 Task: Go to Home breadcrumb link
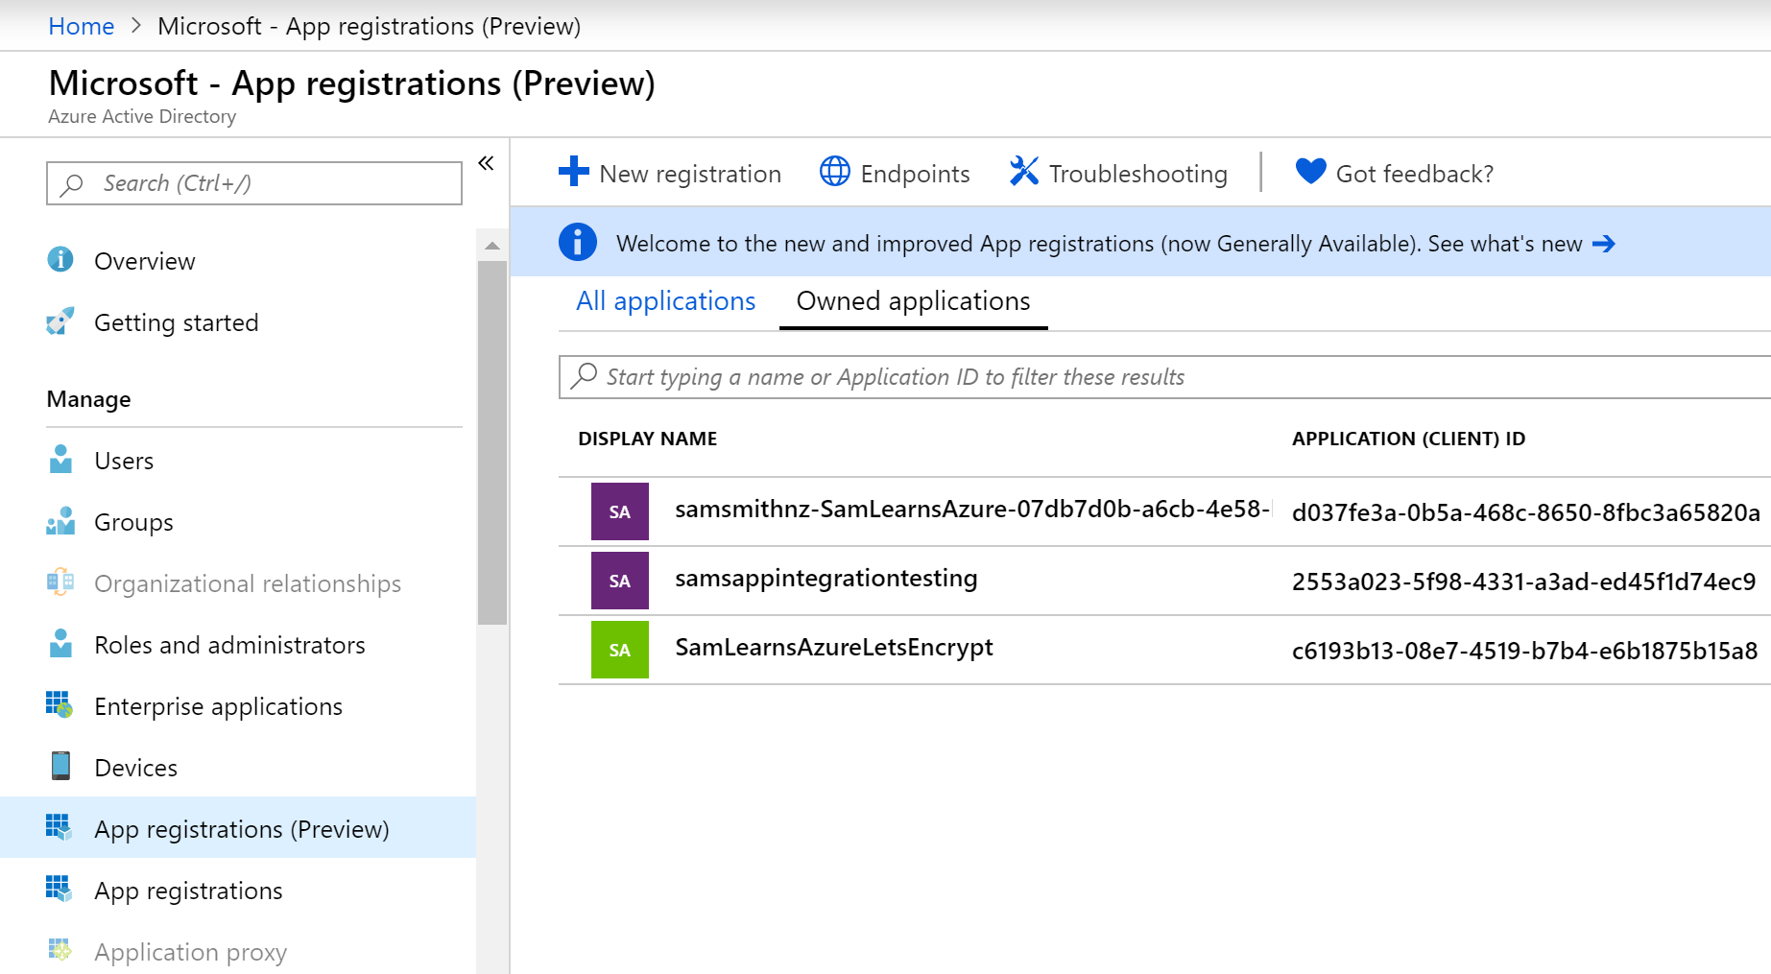coord(82,26)
